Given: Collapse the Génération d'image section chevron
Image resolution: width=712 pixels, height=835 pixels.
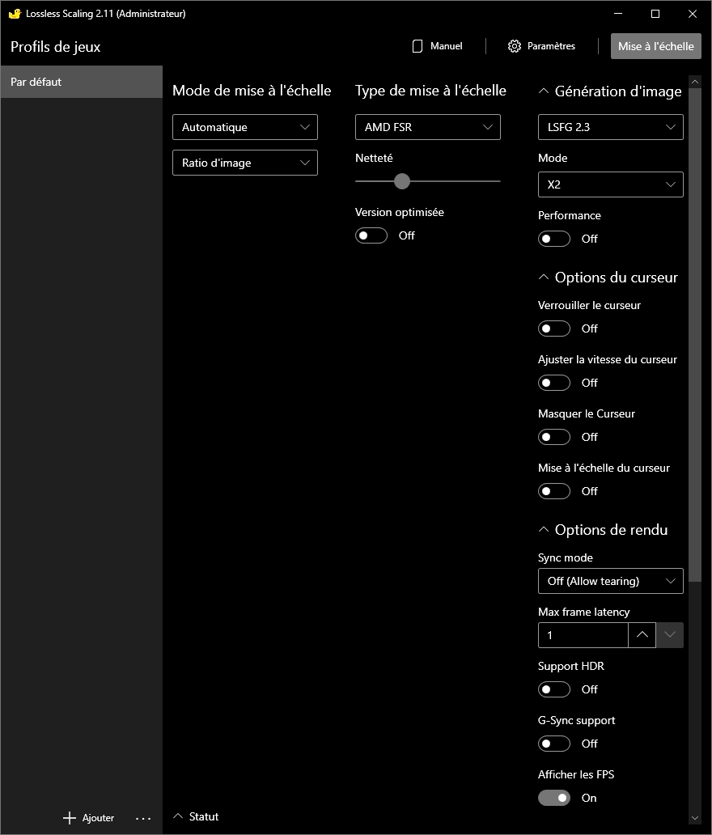Looking at the screenshot, I should 544,91.
